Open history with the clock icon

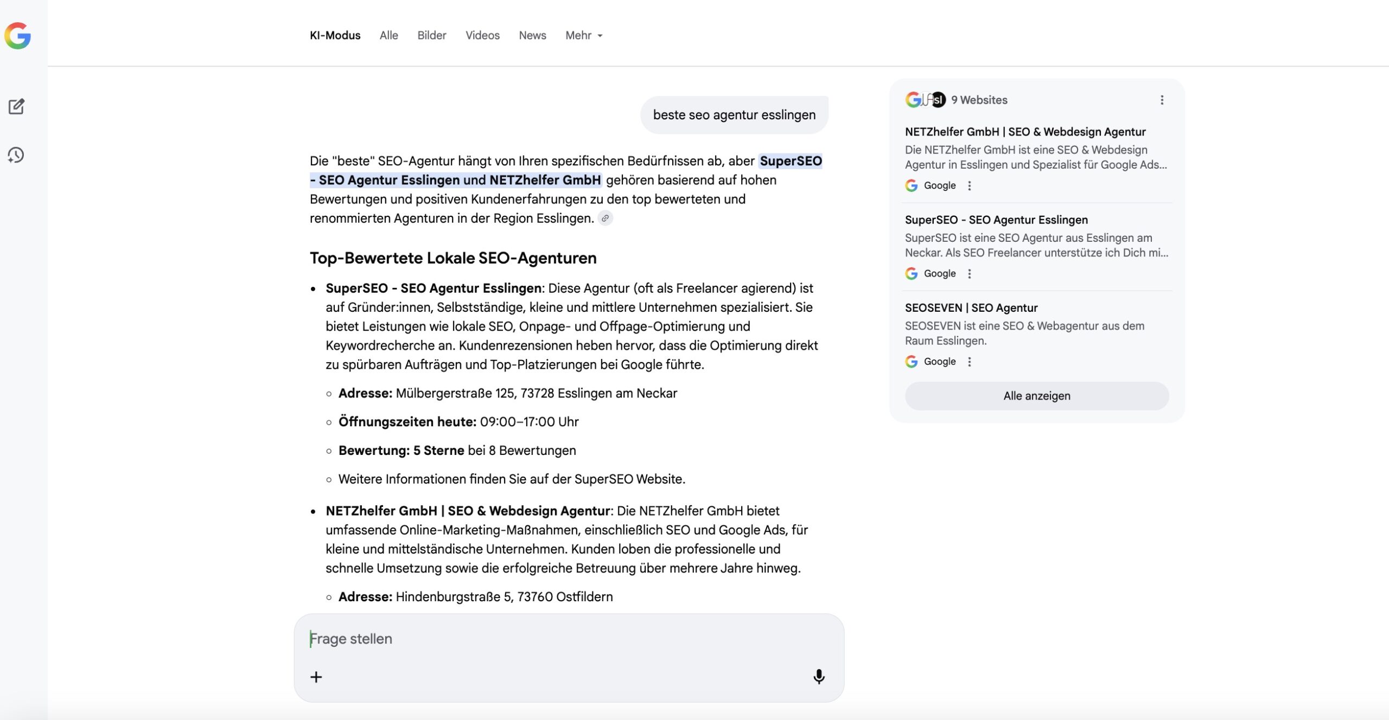click(x=16, y=155)
